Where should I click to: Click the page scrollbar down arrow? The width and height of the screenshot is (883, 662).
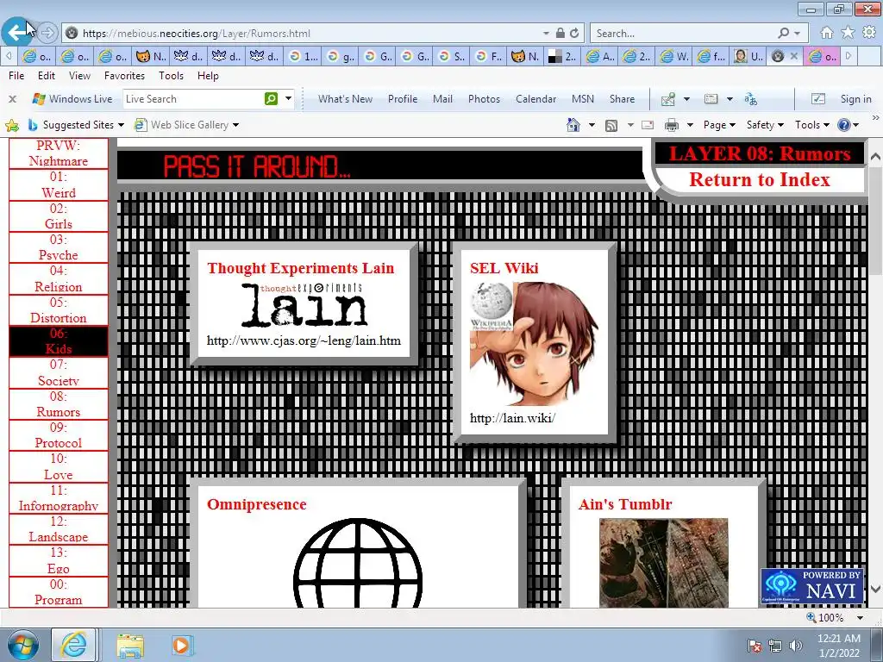pos(875,589)
